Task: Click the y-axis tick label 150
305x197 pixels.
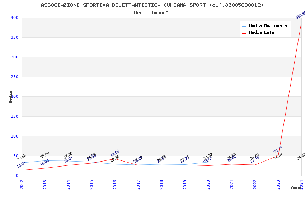Action: click(14, 116)
